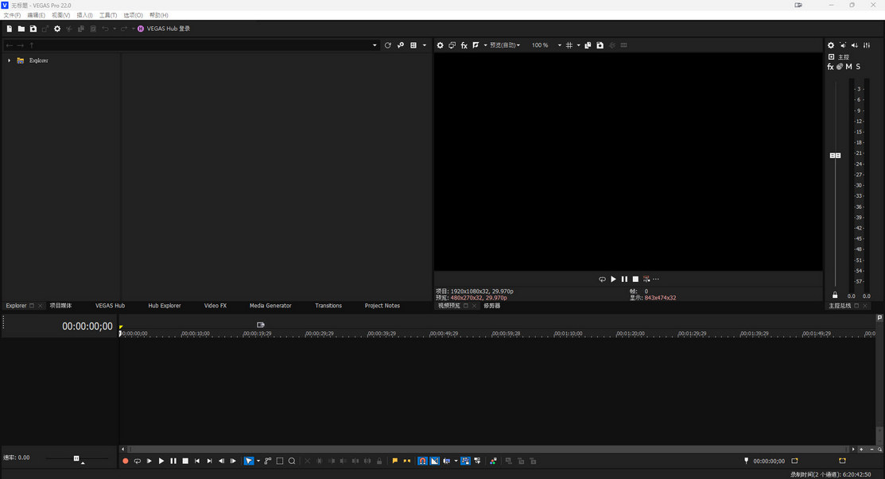The height and width of the screenshot is (479, 885).
Task: Save snapshot of preview to file
Action: pos(600,45)
